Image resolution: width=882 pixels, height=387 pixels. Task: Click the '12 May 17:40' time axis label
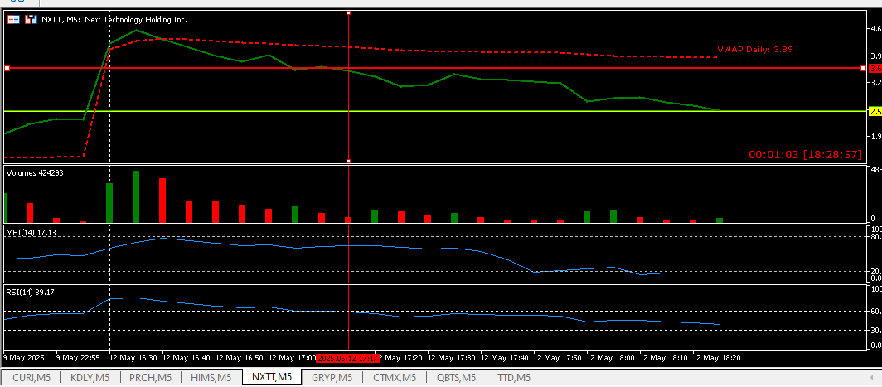[505, 358]
